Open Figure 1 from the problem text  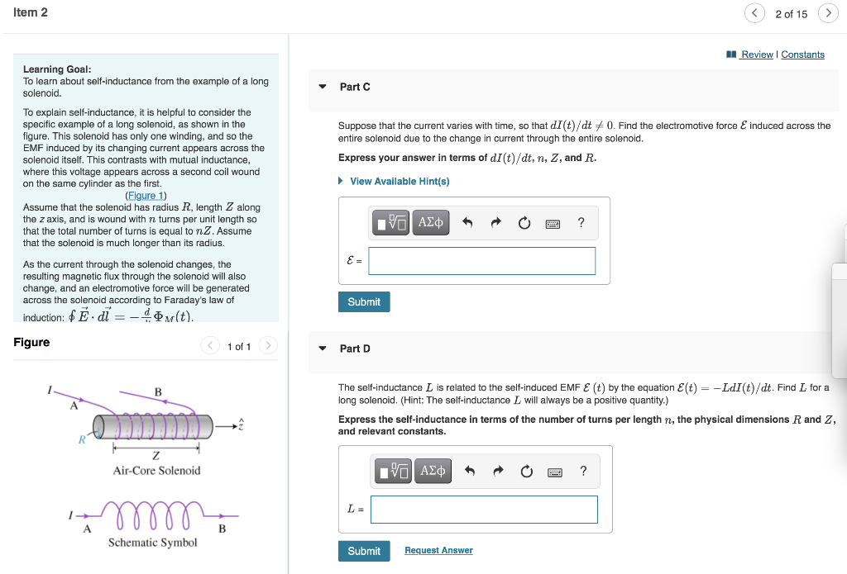146,195
